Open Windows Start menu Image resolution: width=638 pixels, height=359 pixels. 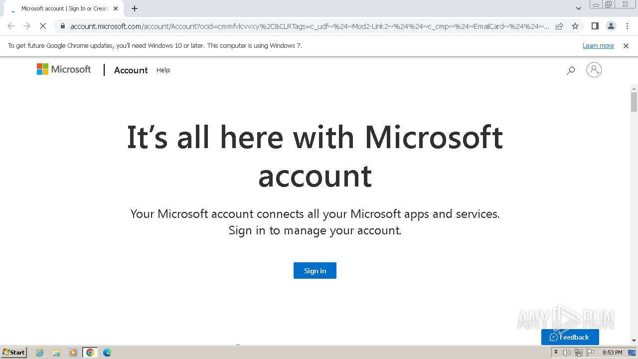[x=14, y=352]
